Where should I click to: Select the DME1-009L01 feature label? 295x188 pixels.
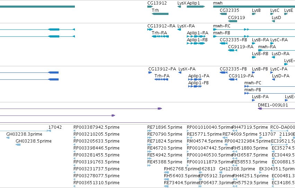point(273,105)
